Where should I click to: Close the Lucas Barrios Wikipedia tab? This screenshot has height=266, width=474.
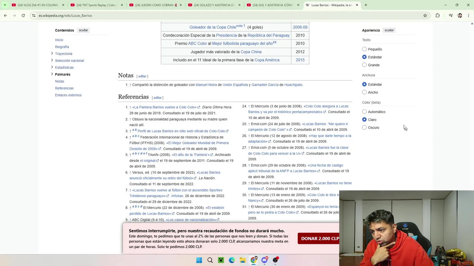click(x=357, y=5)
